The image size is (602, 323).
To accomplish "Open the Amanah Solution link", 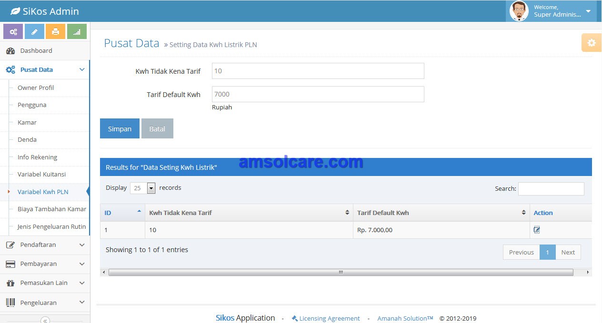I will 405,319.
